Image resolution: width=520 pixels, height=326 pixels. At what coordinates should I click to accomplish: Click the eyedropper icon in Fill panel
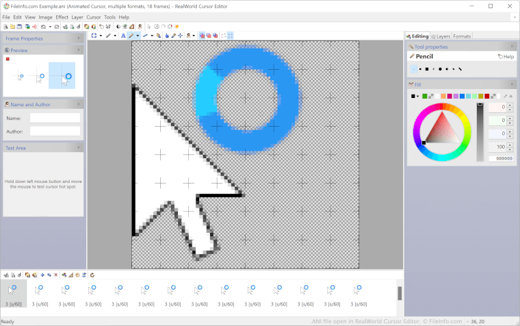tap(505, 96)
